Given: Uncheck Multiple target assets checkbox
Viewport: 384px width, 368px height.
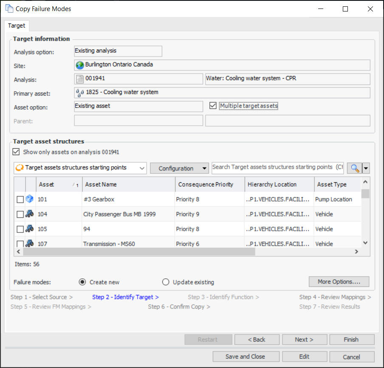Looking at the screenshot, I should 213,106.
